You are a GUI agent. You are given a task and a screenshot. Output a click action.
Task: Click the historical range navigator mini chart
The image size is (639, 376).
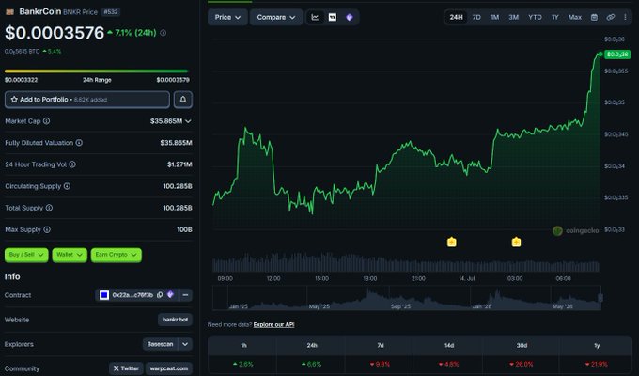pos(406,298)
